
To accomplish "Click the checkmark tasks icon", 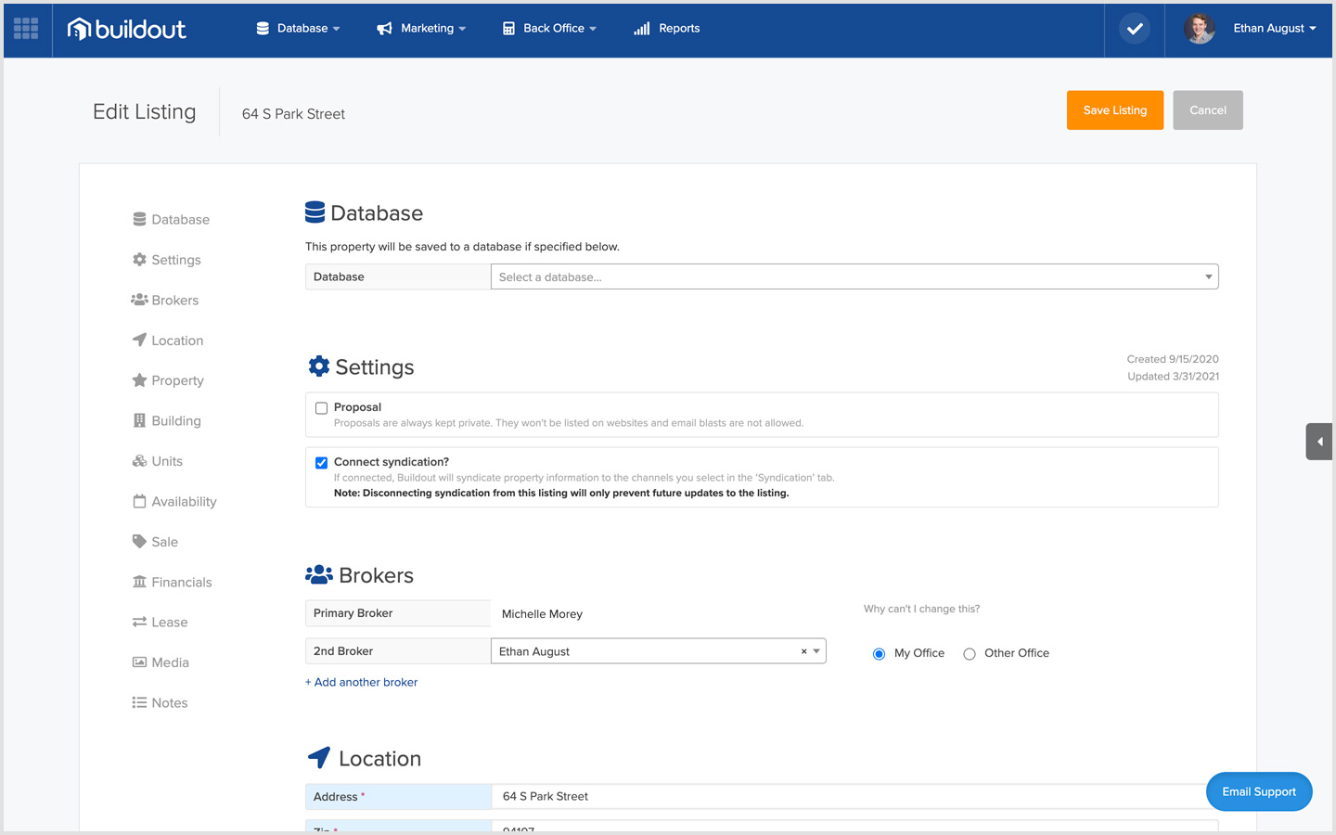I will [x=1134, y=29].
